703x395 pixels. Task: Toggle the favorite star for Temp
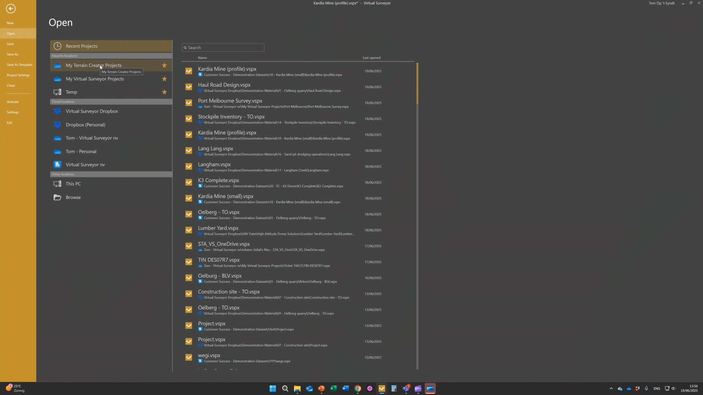click(164, 92)
